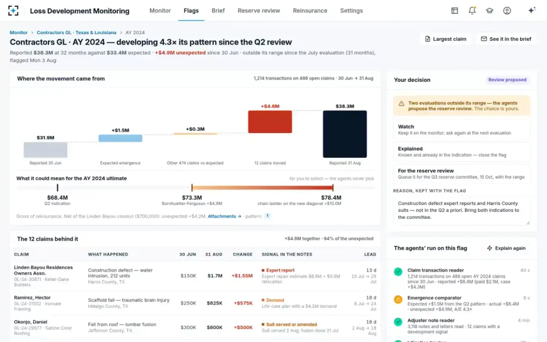Click the $1.7M 31 Aug value
This screenshot has width=547, height=342.
pyautogui.click(x=215, y=276)
